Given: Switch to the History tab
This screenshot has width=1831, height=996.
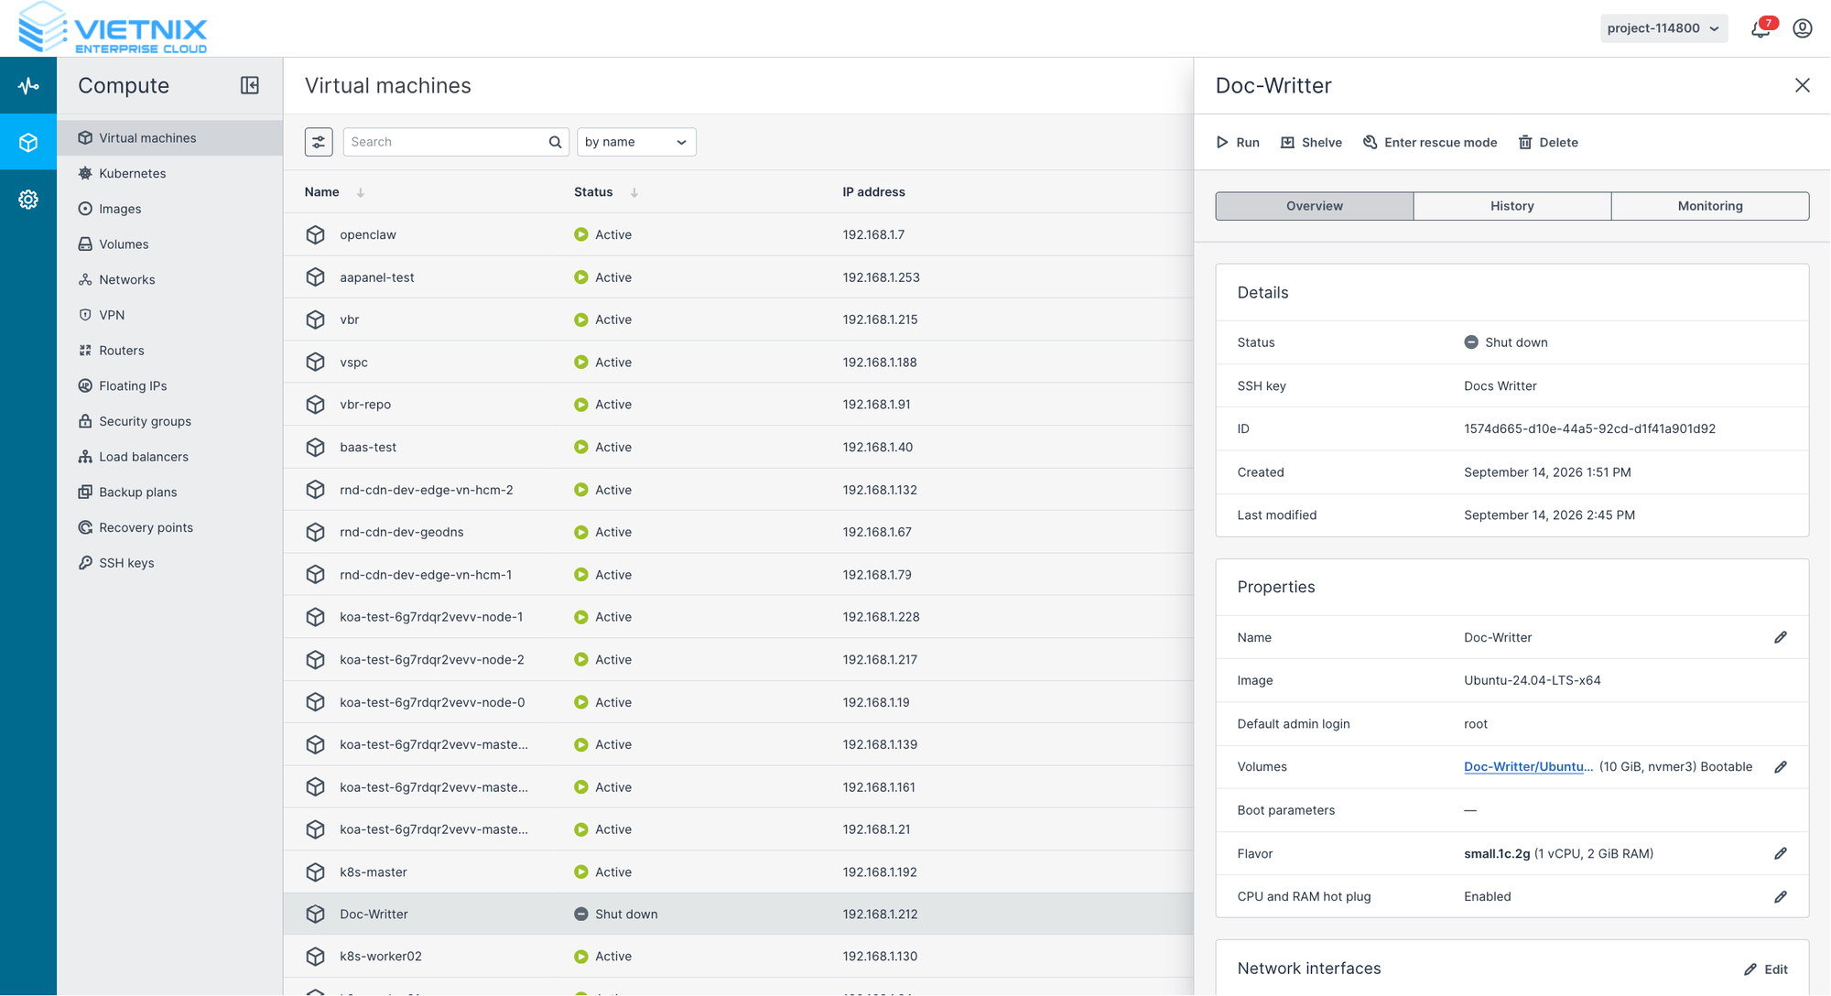Looking at the screenshot, I should (x=1512, y=206).
